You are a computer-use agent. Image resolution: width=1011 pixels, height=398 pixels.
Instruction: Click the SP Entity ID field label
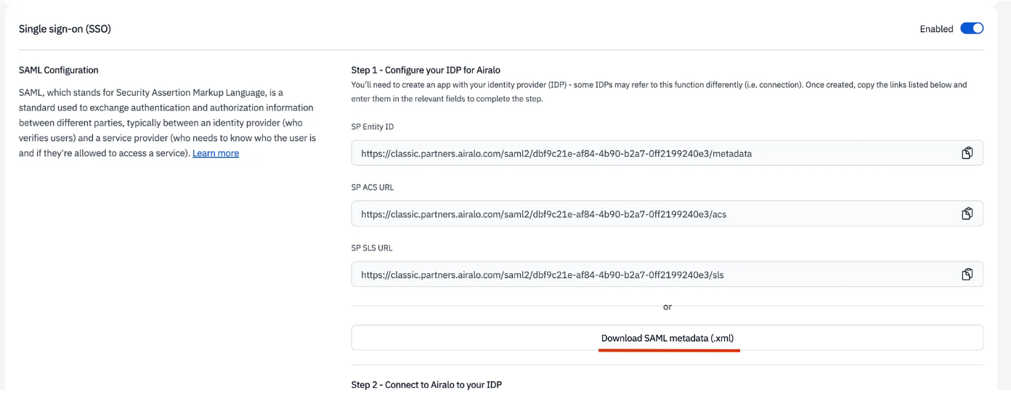[x=373, y=126]
